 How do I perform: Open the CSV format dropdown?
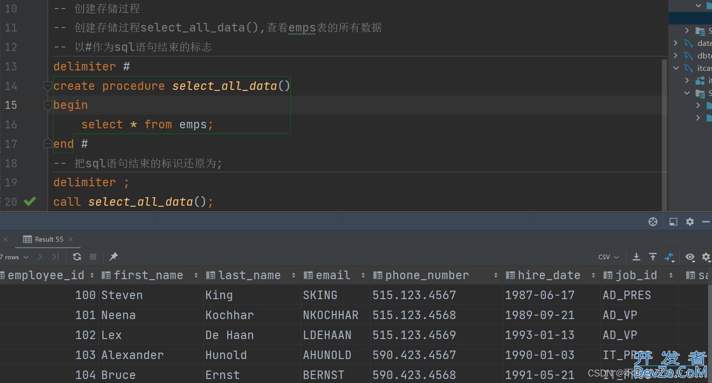[608, 257]
